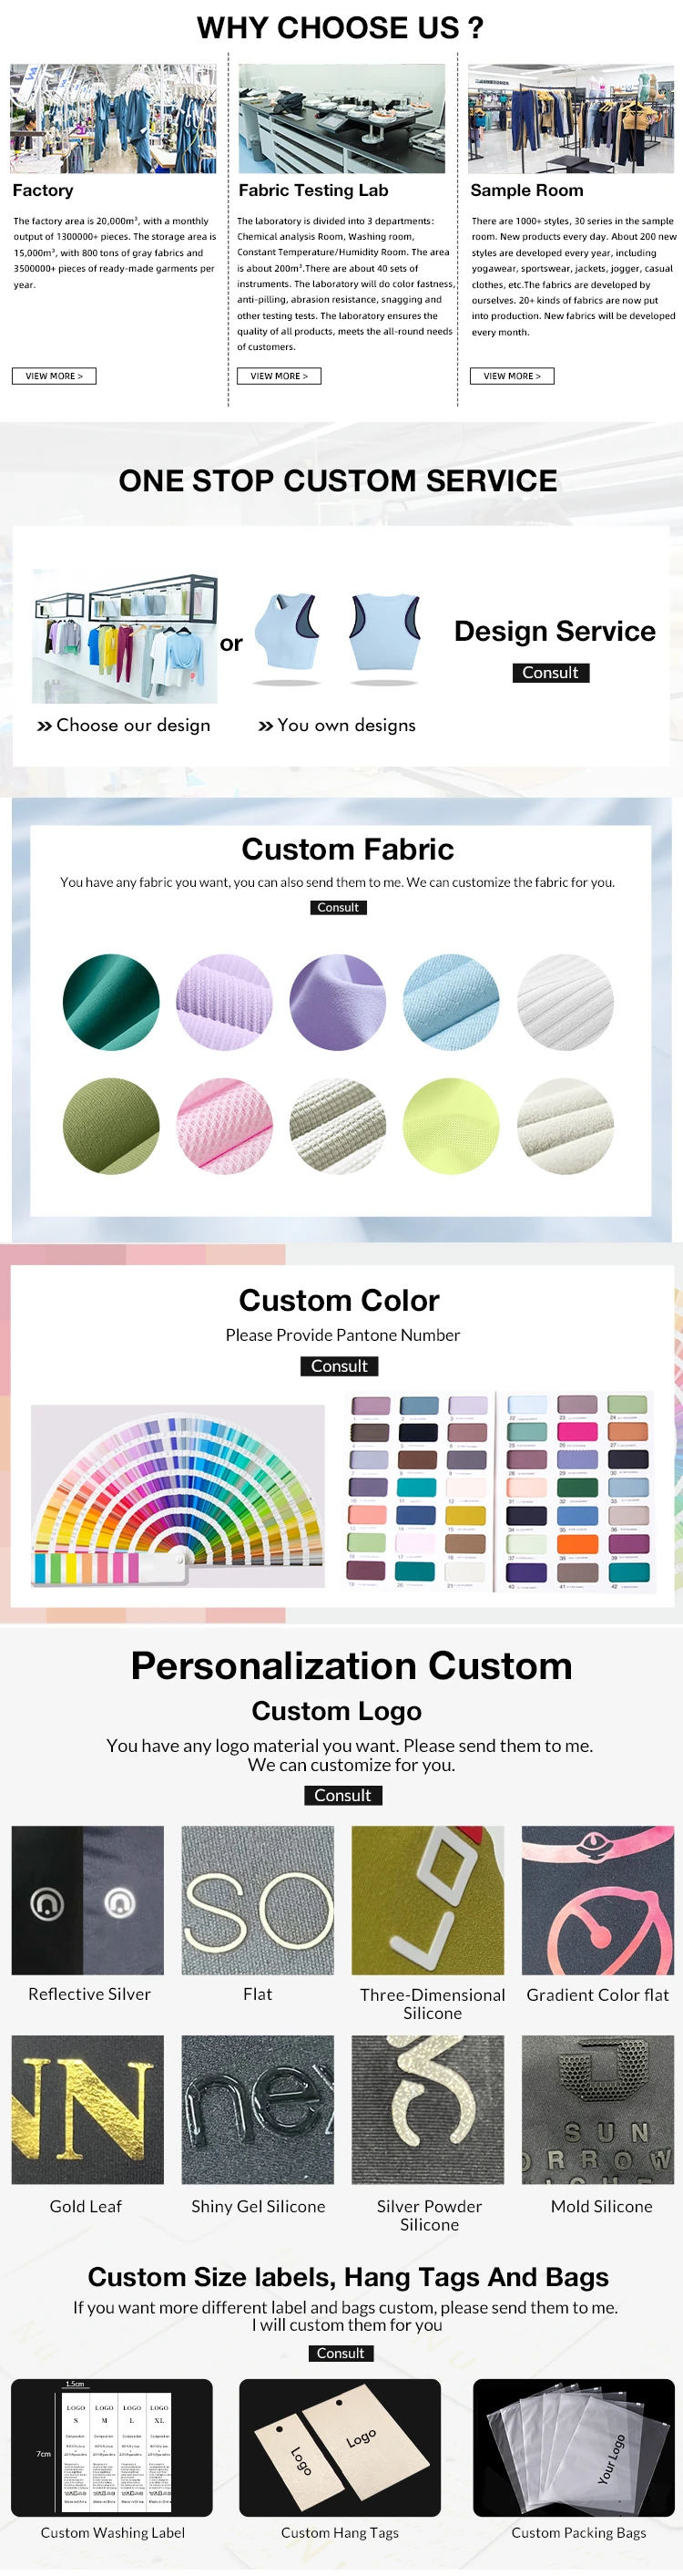Click Consult under Custom Size labels heading
This screenshot has width=683, height=2576.
[341, 2353]
